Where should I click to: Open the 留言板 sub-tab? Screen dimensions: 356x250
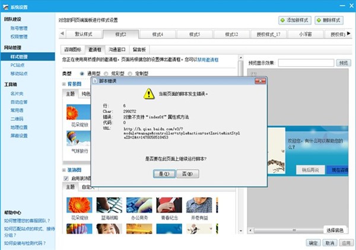pyautogui.click(x=139, y=49)
